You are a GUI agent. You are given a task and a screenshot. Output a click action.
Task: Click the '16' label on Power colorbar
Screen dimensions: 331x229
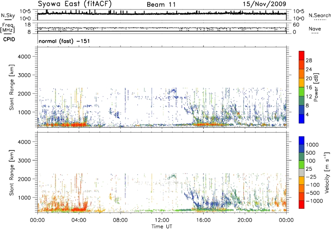tap(309, 88)
